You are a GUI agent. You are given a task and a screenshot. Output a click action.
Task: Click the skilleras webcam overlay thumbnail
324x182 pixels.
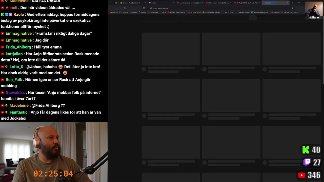(x=314, y=11)
